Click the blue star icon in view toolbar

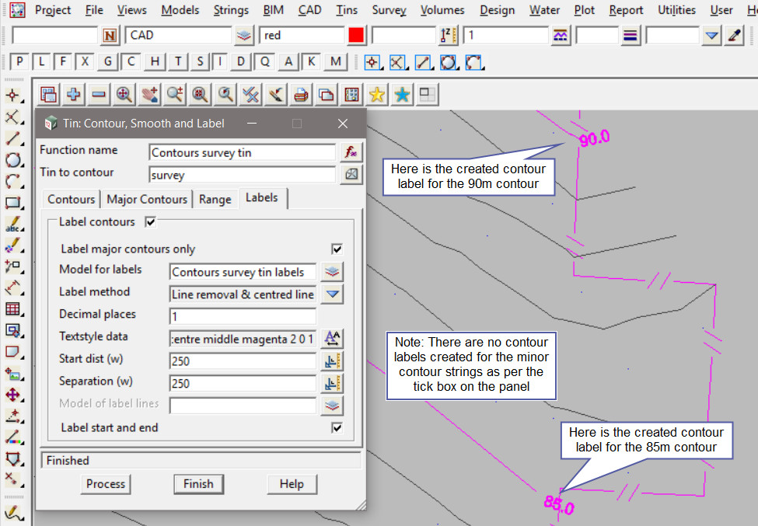[402, 94]
